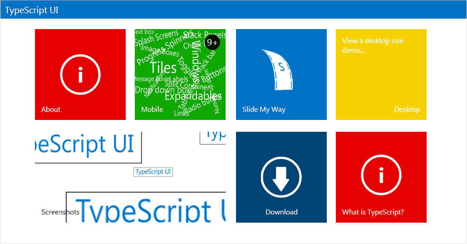Click the small boxed TypeScript UI thumbnail
467x244 pixels.
click(153, 172)
